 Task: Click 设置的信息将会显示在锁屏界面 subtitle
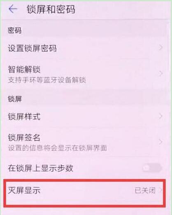(x=57, y=148)
